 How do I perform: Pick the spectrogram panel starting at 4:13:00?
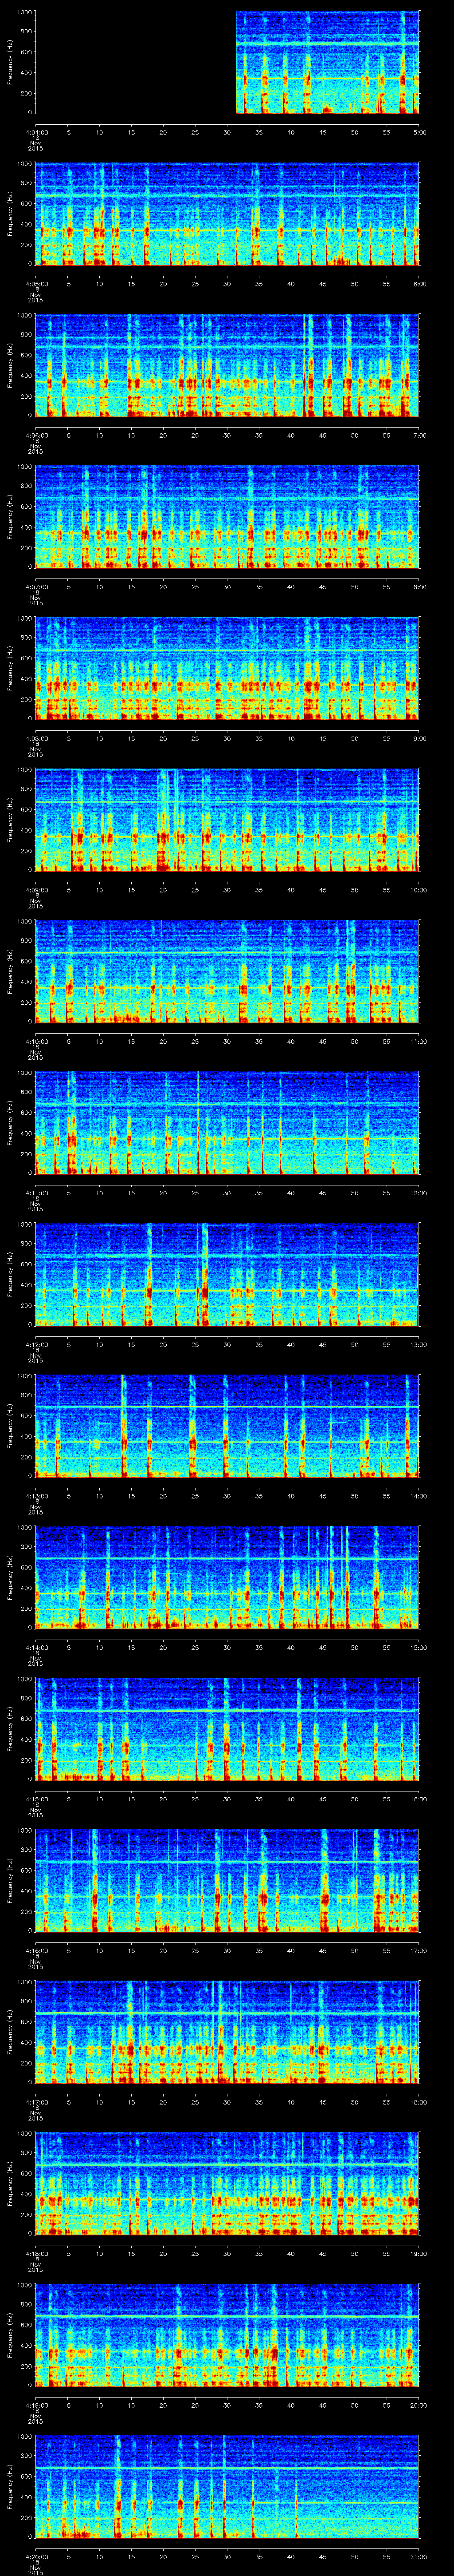[227, 1426]
